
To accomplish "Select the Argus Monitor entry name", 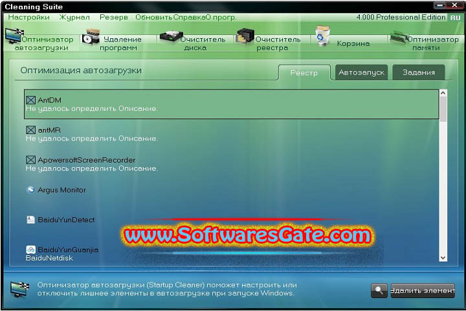I will pos(61,190).
